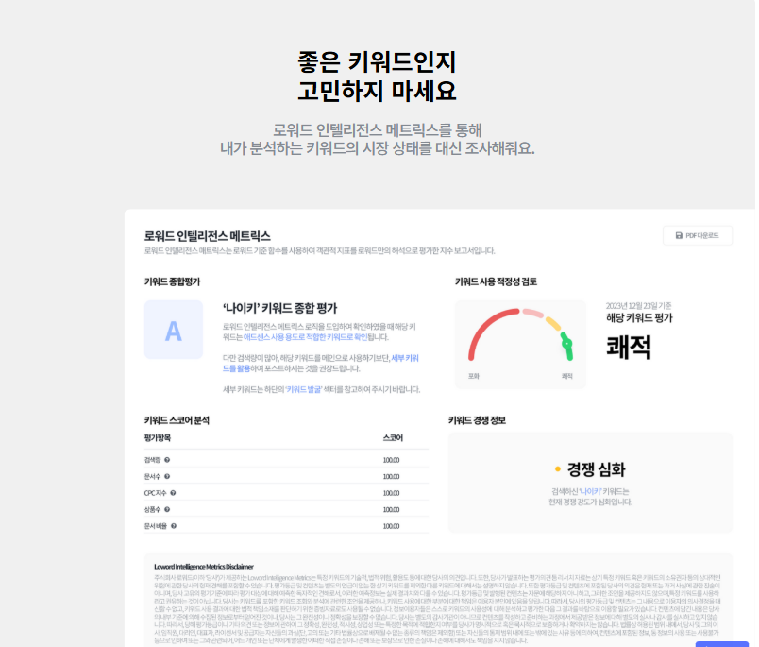759x647 pixels.
Task: Click the orange competition indicator dot
Action: pos(556,469)
